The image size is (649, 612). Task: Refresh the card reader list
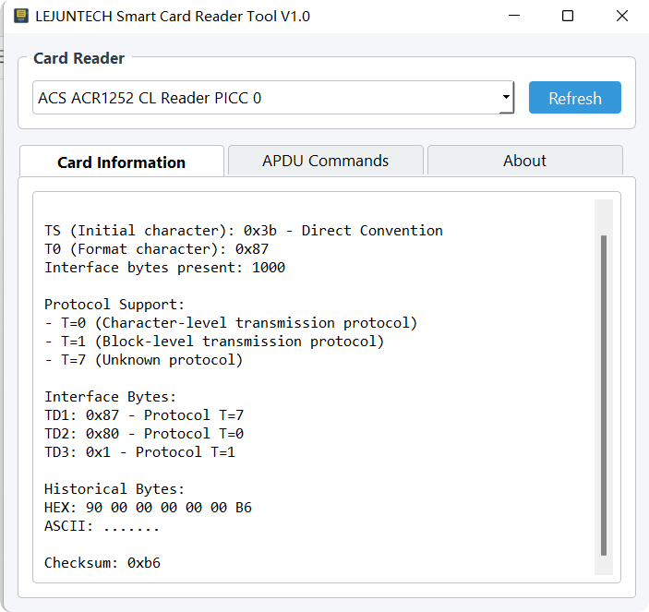pos(574,98)
